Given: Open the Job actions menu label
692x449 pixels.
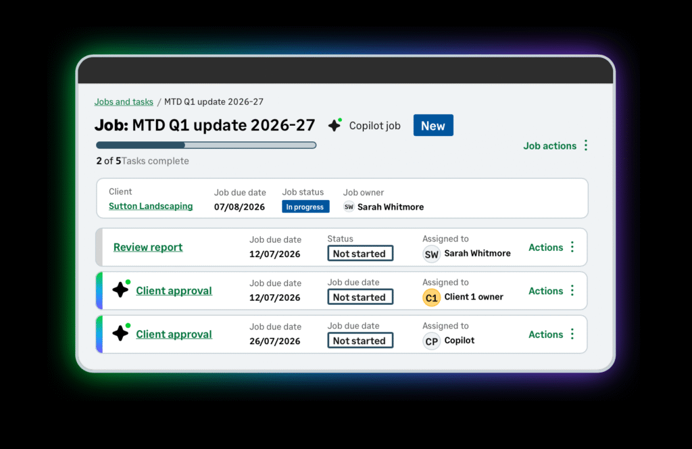Looking at the screenshot, I should coord(549,145).
